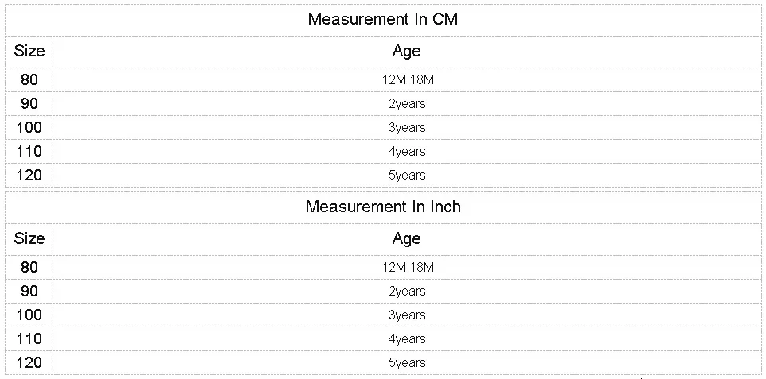Click the Age header in Inch table
The width and height of the screenshot is (766, 379).
(x=406, y=238)
